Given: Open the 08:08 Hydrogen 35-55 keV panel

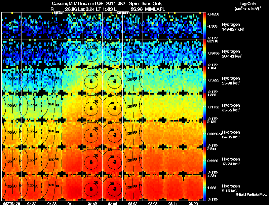Looking at the screenshot, I should [x=153, y=106].
